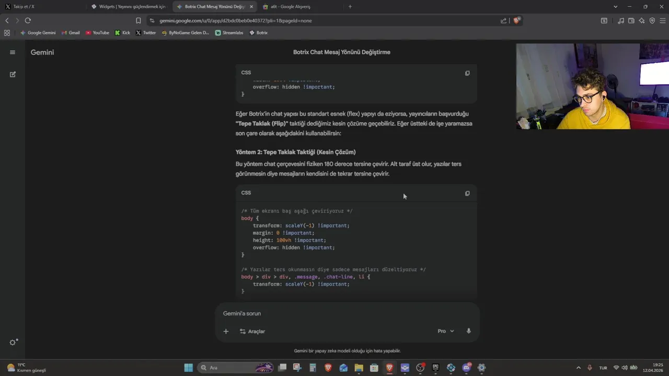
Task: Open a new browser tab
Action: (350, 7)
